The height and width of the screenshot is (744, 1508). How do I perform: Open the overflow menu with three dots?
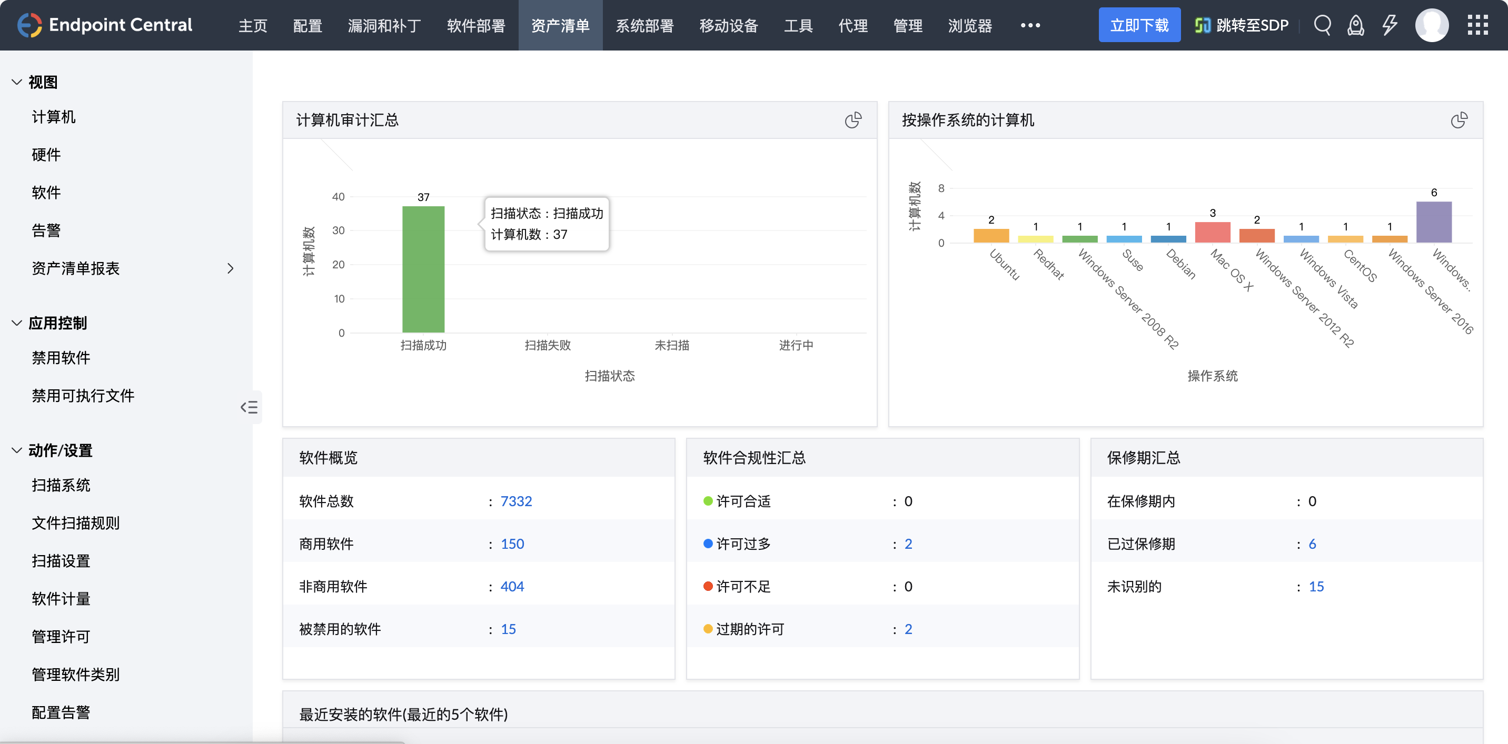[1030, 25]
